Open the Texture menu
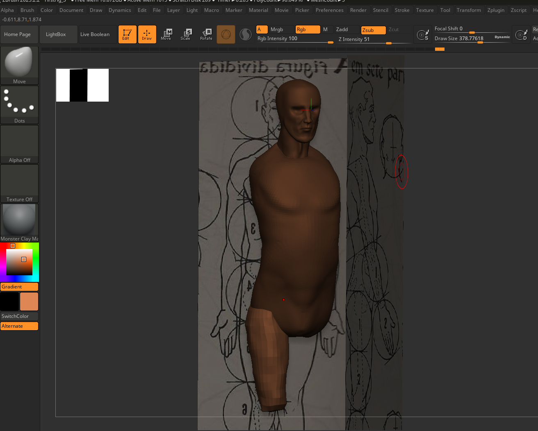 click(425, 10)
